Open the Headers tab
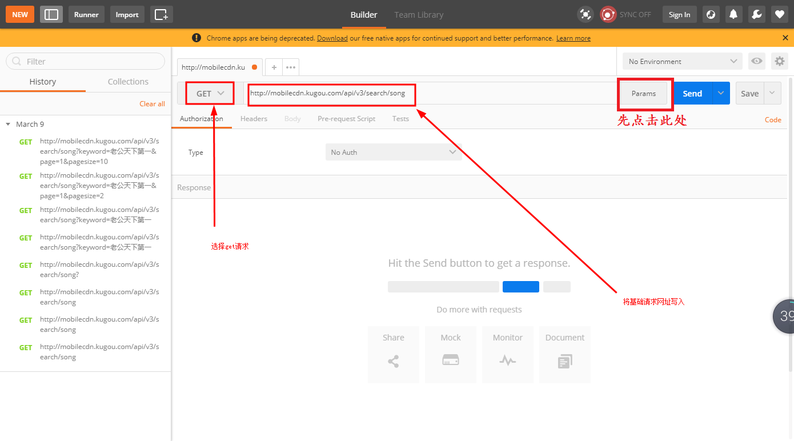Viewport: 794px width, 441px height. click(254, 119)
